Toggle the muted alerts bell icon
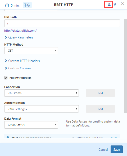 27,5
